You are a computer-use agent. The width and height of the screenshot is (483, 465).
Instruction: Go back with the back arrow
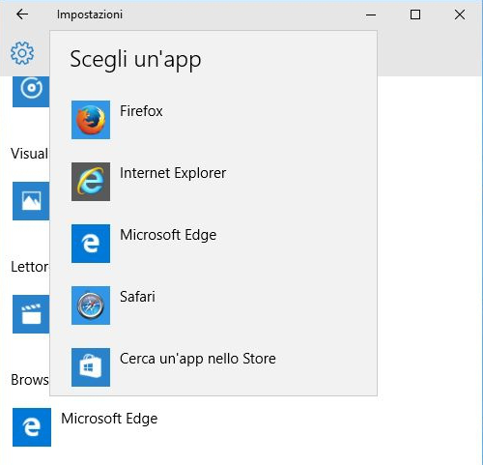(22, 15)
